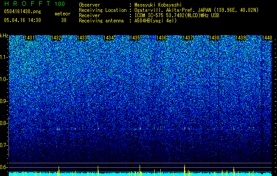Click the tall yellow power spike under 1435
Viewport: 277px width, 176px height.
coord(140,170)
